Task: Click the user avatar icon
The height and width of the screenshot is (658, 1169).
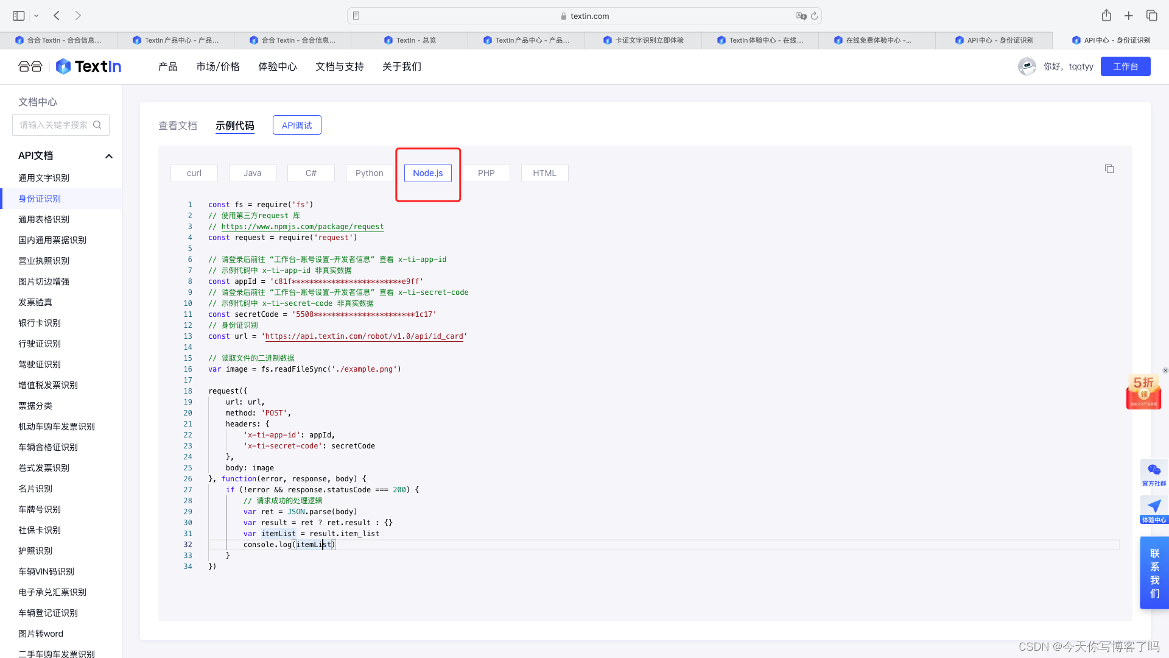Action: click(1027, 66)
